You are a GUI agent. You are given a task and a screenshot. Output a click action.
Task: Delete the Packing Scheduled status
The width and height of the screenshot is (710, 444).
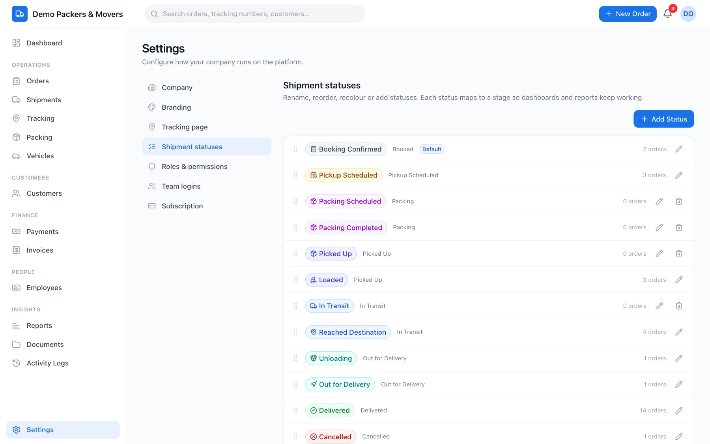(679, 201)
